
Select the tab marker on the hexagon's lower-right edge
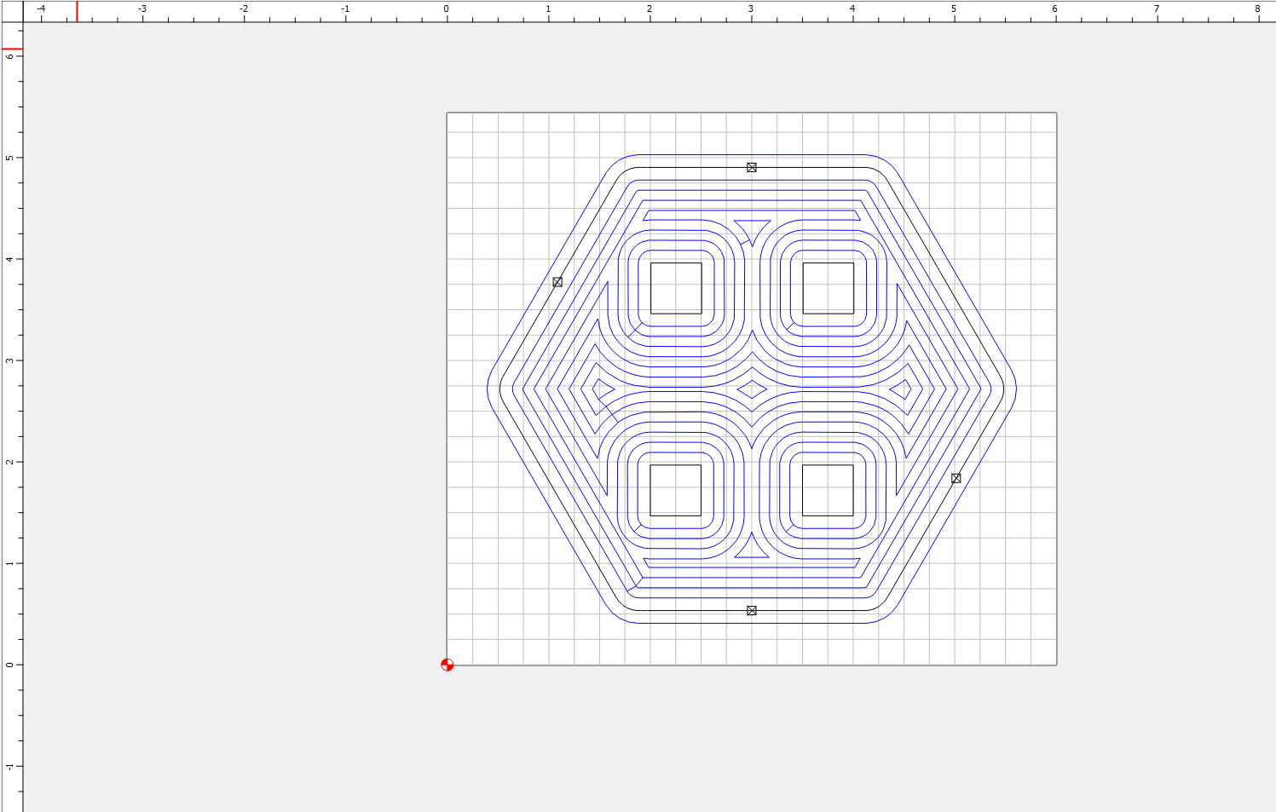point(956,479)
